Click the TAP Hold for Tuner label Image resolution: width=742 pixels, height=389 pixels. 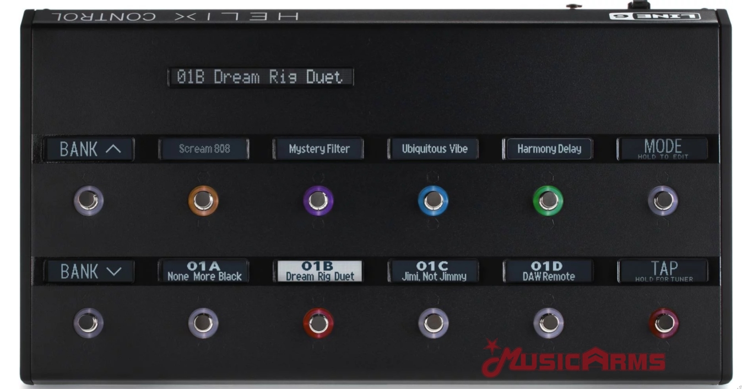(x=663, y=271)
